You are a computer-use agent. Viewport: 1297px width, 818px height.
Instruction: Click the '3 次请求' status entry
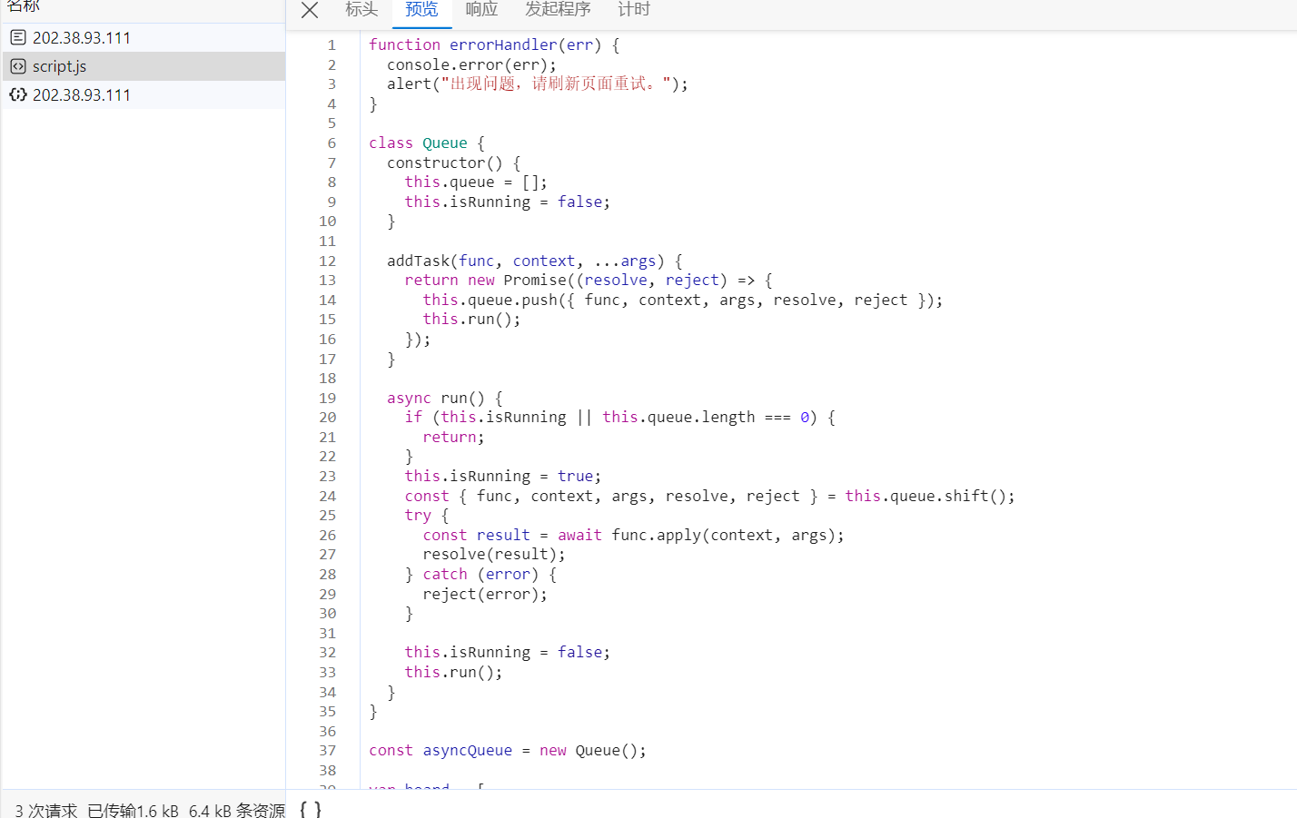(x=45, y=810)
